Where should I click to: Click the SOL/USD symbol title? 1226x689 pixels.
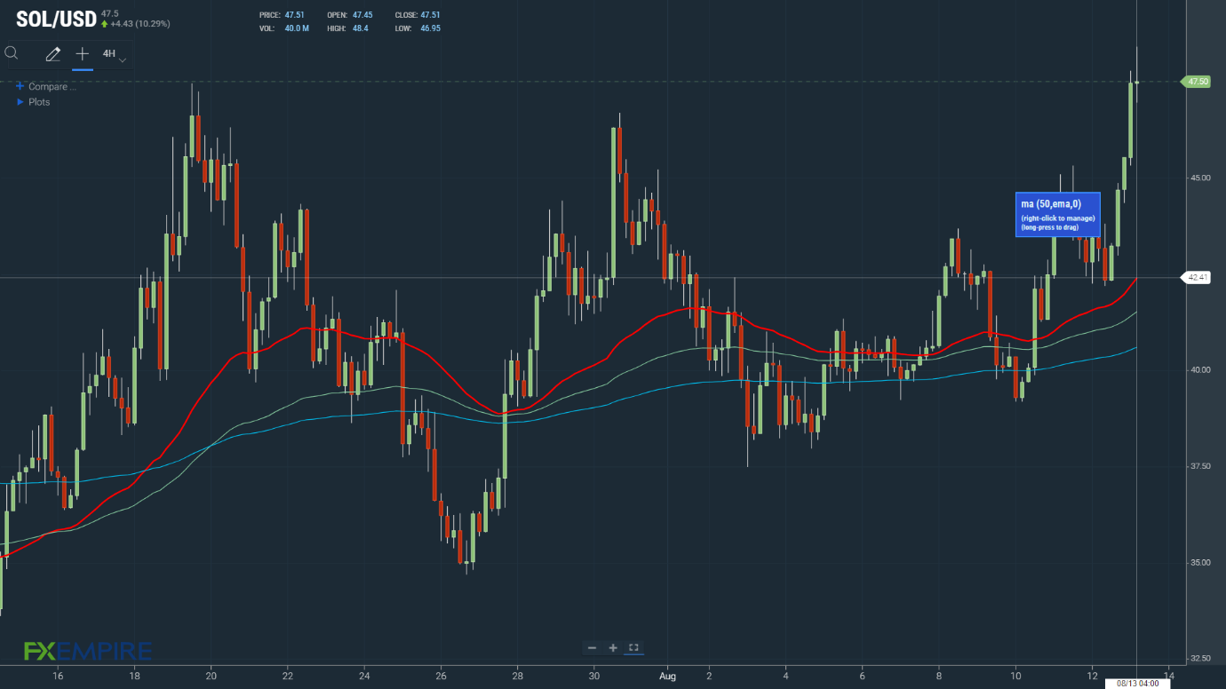pos(55,18)
